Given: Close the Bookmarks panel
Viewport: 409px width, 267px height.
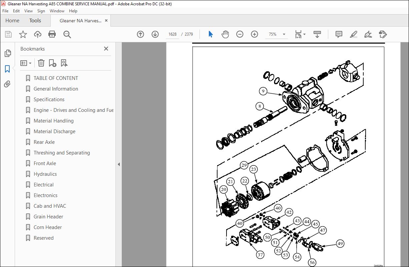Looking at the screenshot, I should 106,49.
